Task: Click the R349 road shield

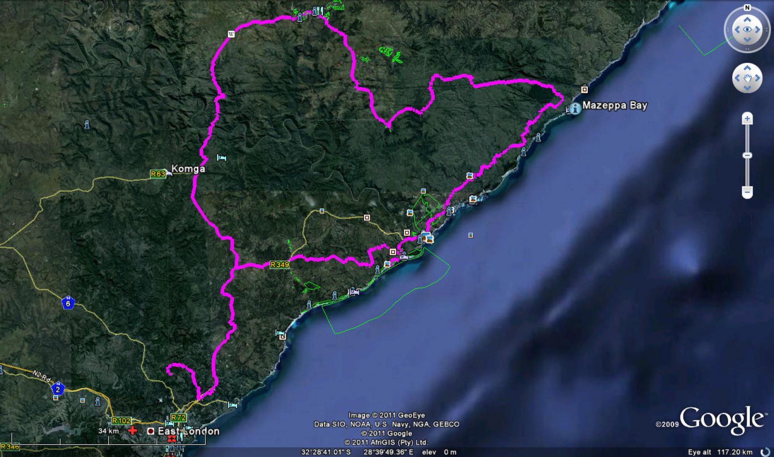Action: click(x=280, y=265)
